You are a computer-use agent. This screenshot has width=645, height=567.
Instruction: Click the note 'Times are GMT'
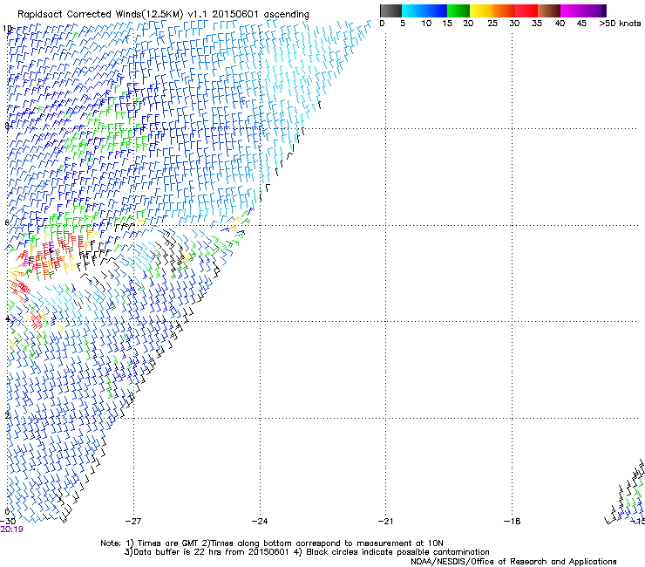click(x=168, y=543)
